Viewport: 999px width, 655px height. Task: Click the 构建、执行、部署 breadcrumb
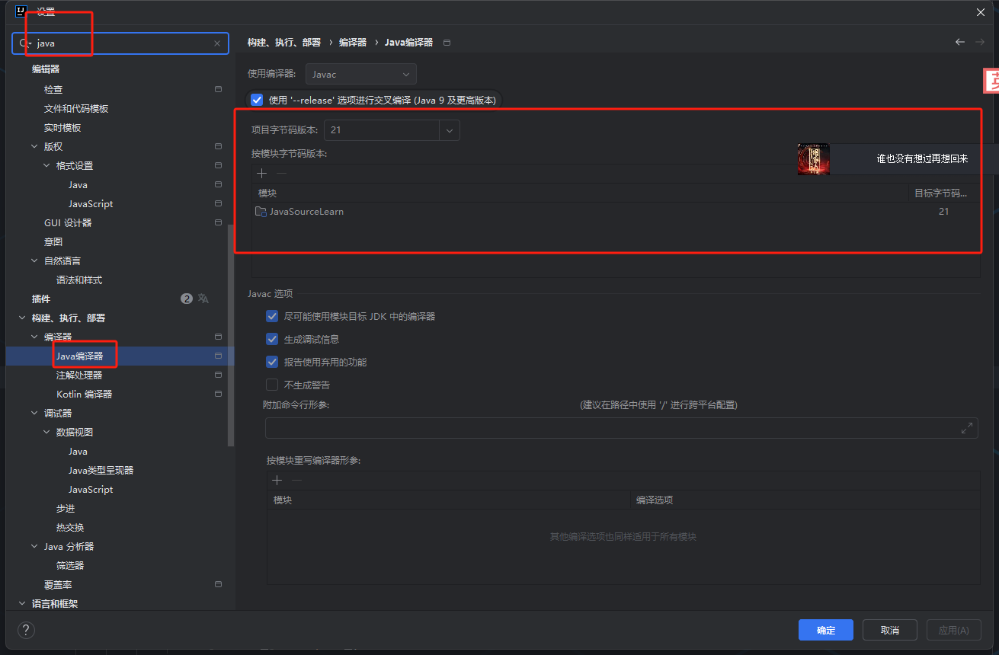284,43
